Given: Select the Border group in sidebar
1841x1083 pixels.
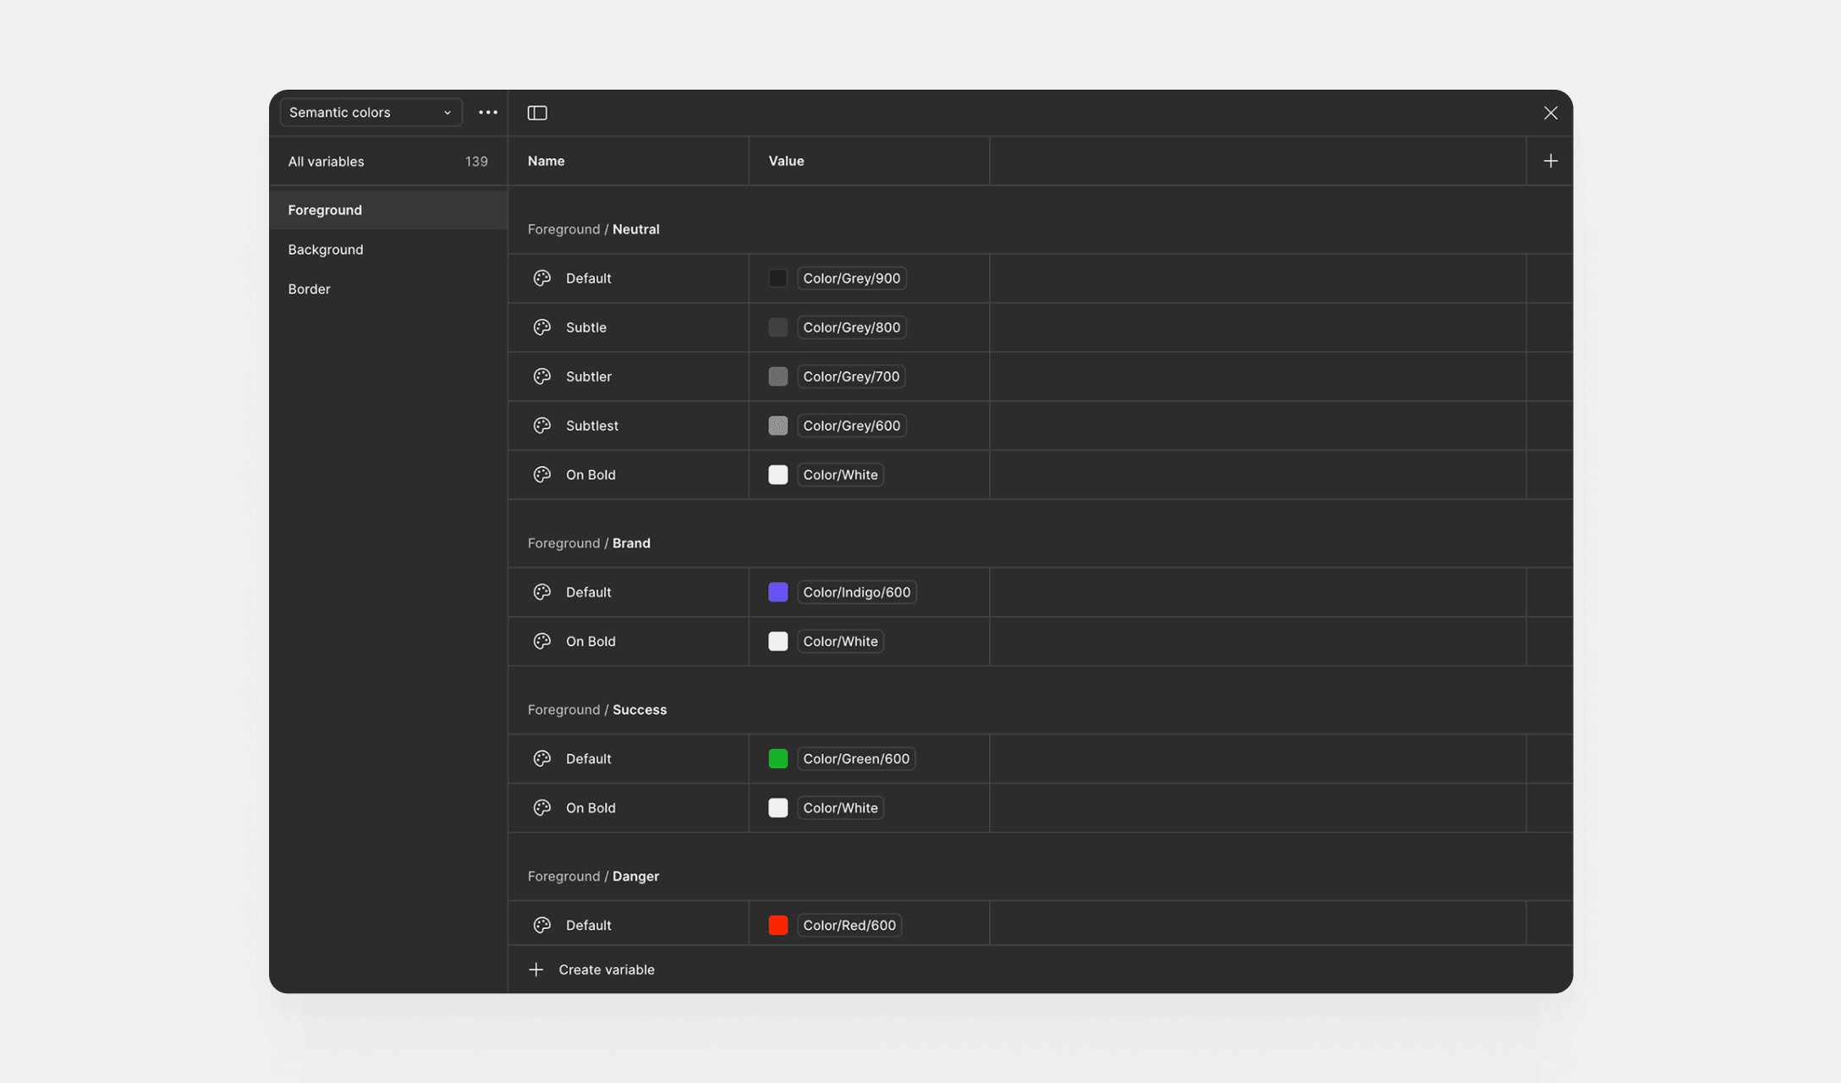Looking at the screenshot, I should (309, 289).
